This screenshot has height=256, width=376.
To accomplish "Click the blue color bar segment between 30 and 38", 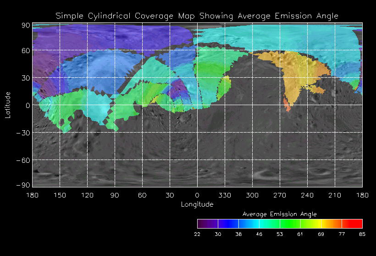I will point(228,224).
